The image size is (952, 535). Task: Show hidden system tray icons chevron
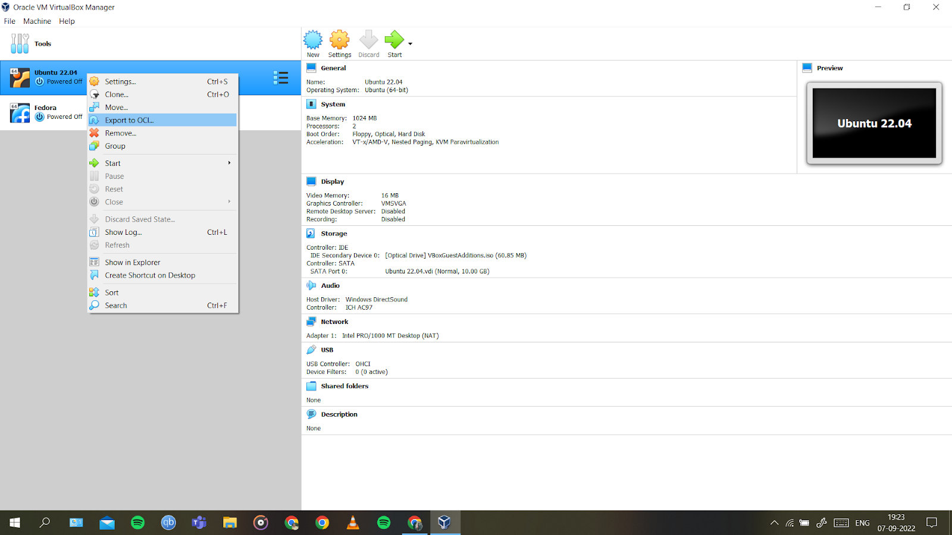tap(774, 523)
